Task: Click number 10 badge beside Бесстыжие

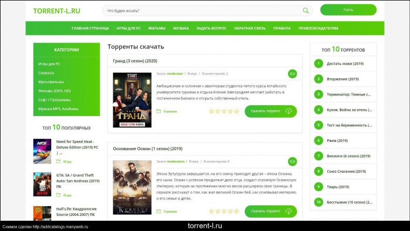Action: [x=318, y=202]
